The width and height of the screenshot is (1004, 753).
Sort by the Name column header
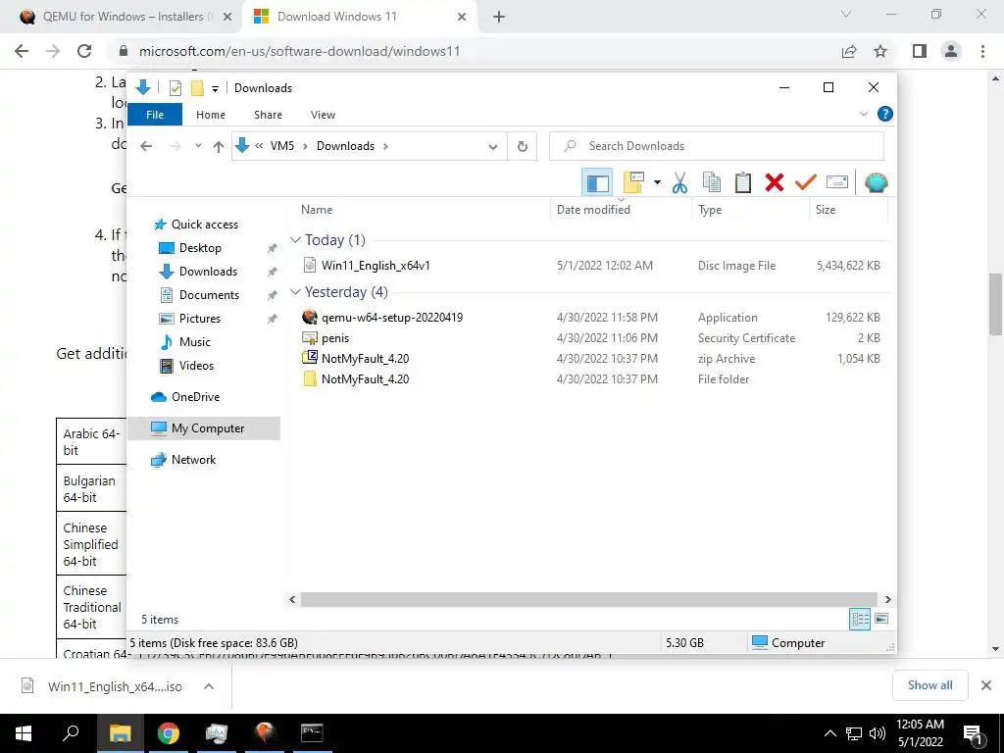(317, 210)
